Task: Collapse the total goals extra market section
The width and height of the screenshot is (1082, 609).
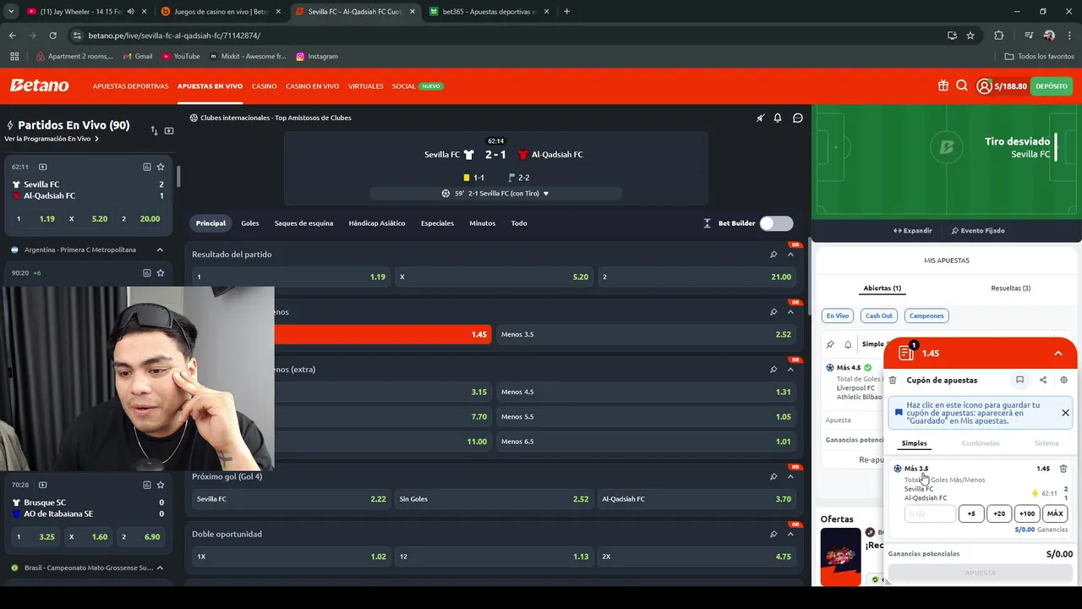Action: click(790, 369)
